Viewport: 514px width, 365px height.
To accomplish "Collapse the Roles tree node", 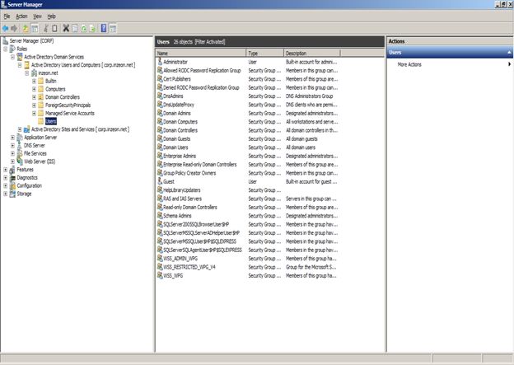I will [x=5, y=49].
